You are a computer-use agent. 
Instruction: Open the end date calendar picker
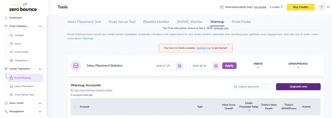coord(216,66)
